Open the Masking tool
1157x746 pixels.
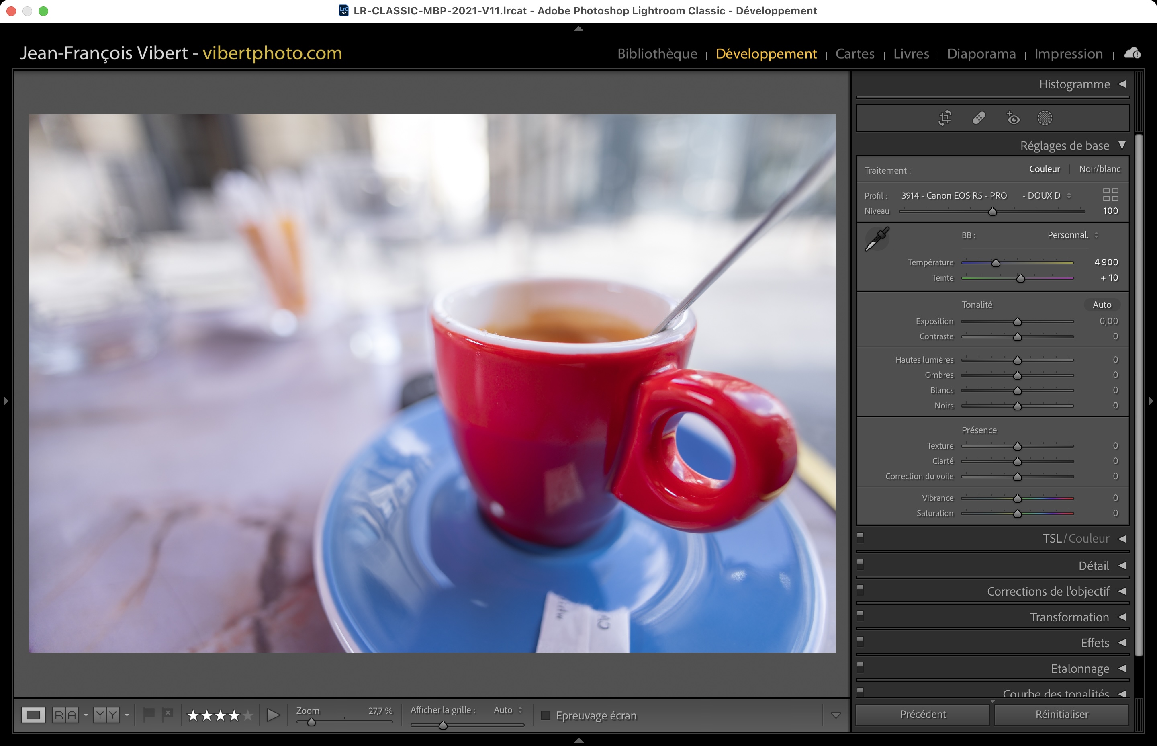click(x=1045, y=118)
